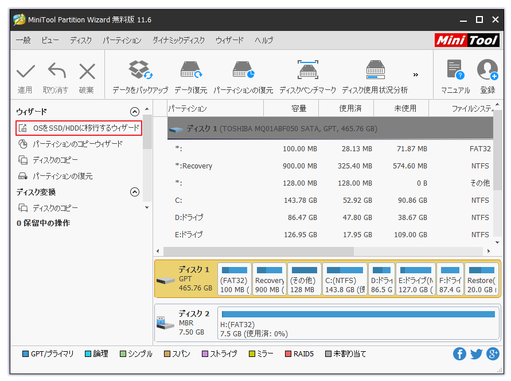Start Migrate OS to SSD/HDD wizard
This screenshot has width=511, height=381.
pyautogui.click(x=79, y=128)
